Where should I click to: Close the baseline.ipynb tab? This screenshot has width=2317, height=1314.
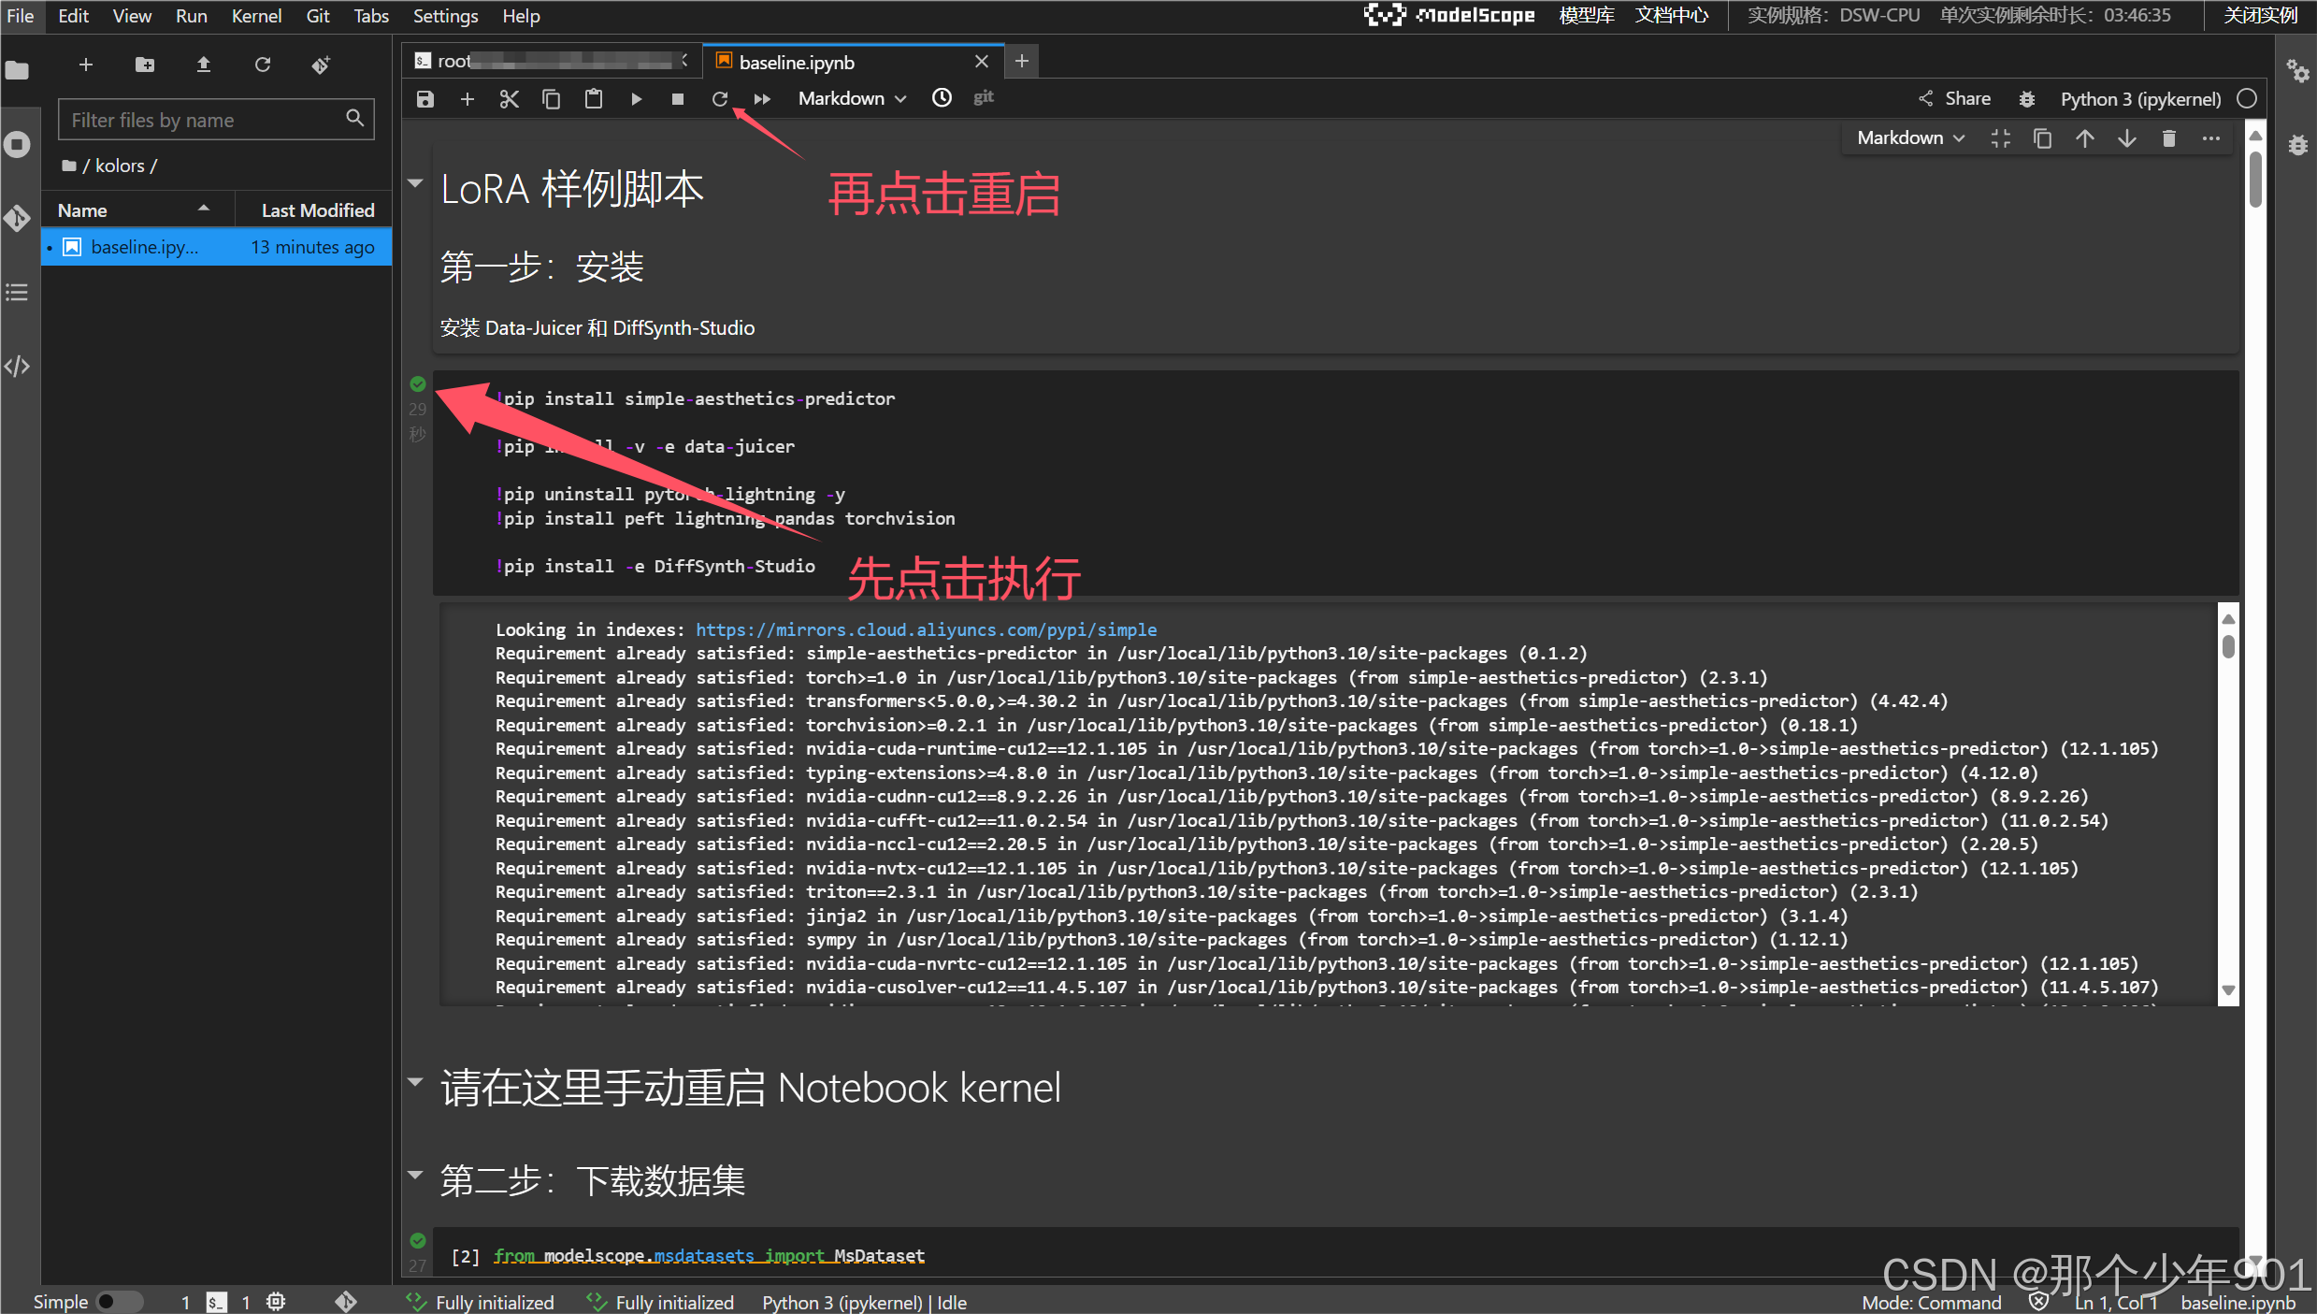pyautogui.click(x=982, y=62)
